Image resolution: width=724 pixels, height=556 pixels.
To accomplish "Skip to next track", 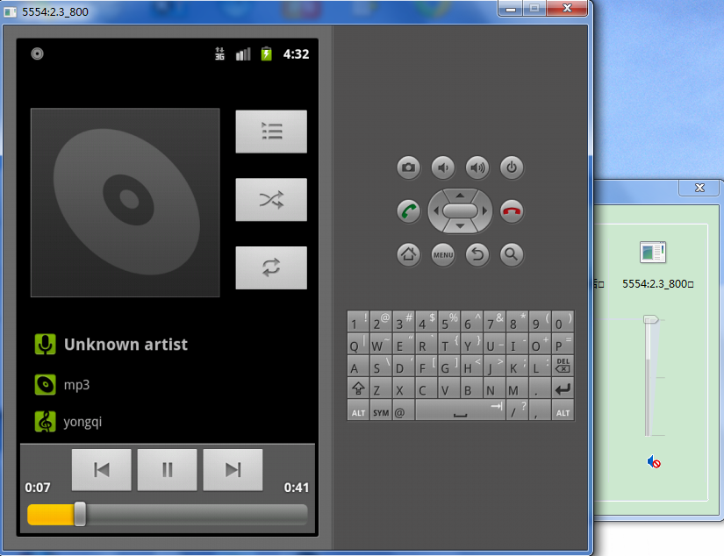I will pyautogui.click(x=233, y=470).
